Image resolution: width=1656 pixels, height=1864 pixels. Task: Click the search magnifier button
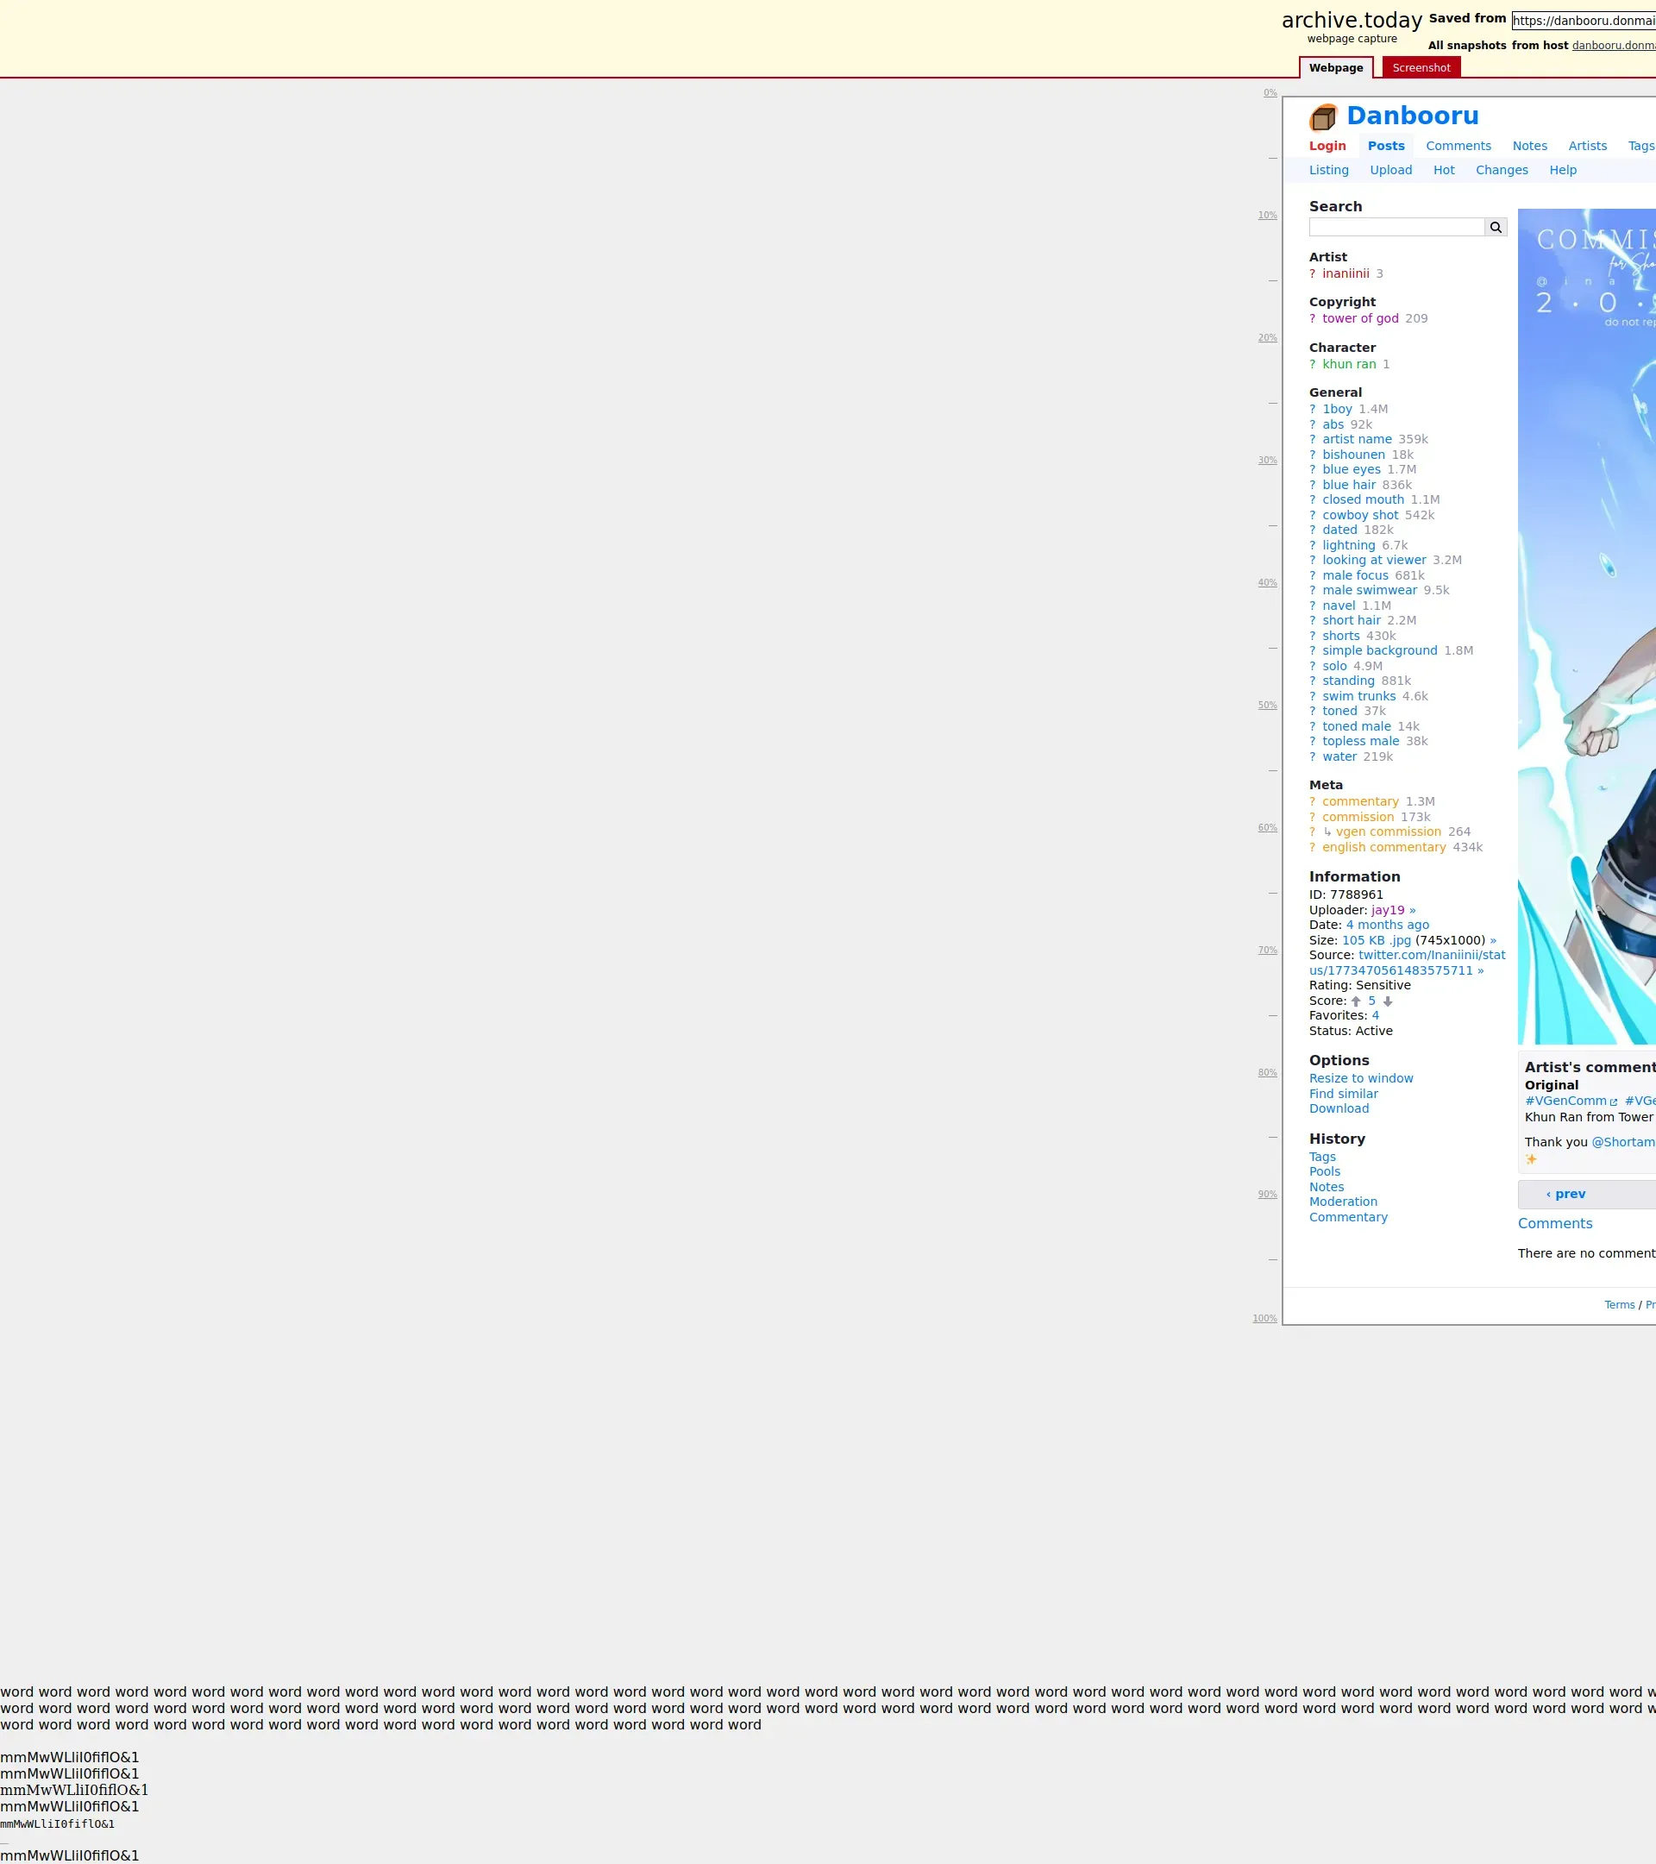pos(1496,227)
